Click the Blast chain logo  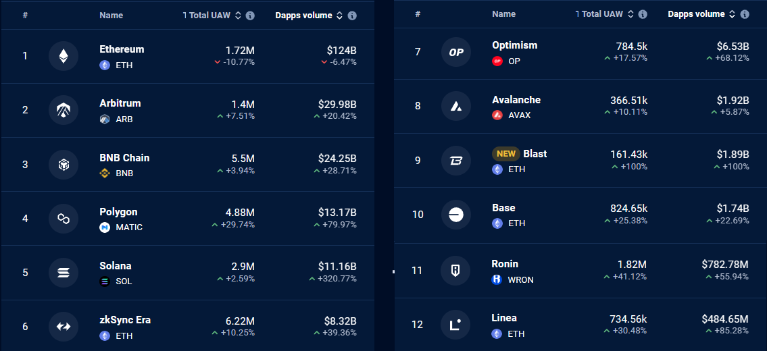click(456, 161)
